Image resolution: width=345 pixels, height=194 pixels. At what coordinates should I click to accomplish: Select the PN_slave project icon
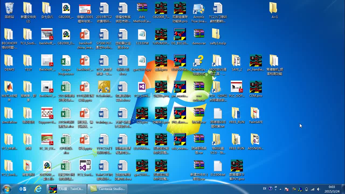click(180, 116)
